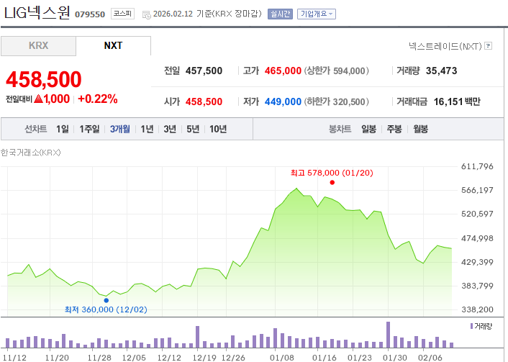The image size is (508, 362).
Task: Click the 01/08 date axis label
Action: point(282,358)
